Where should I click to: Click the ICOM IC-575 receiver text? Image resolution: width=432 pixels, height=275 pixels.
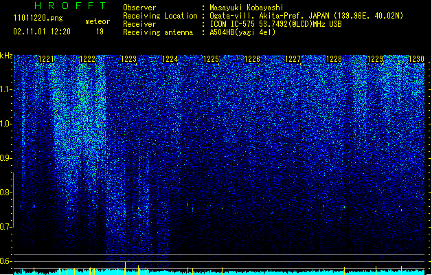click(x=275, y=24)
